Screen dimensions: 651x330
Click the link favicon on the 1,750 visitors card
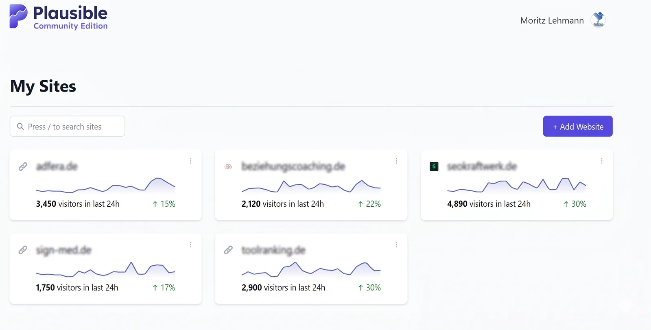(x=23, y=250)
